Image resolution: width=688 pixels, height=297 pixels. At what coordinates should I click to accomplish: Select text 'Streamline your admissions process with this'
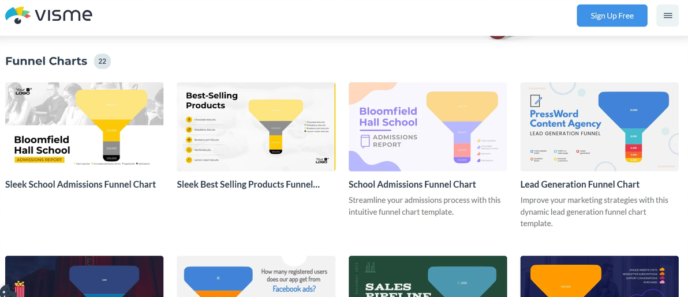(425, 200)
